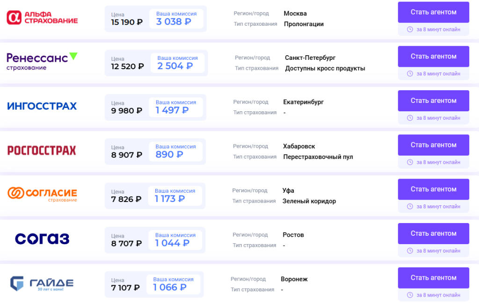Open the Росгосстрах company logo
The height and width of the screenshot is (304, 479).
(42, 151)
